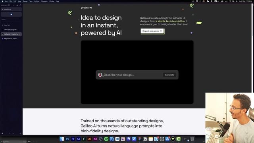
Task: Launch Illustrator from the dock
Action: coord(89,139)
